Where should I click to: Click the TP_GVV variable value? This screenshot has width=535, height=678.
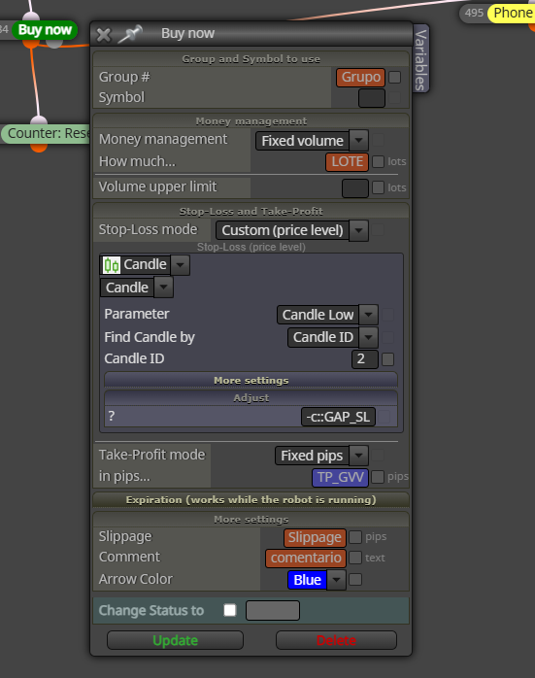pyautogui.click(x=340, y=477)
